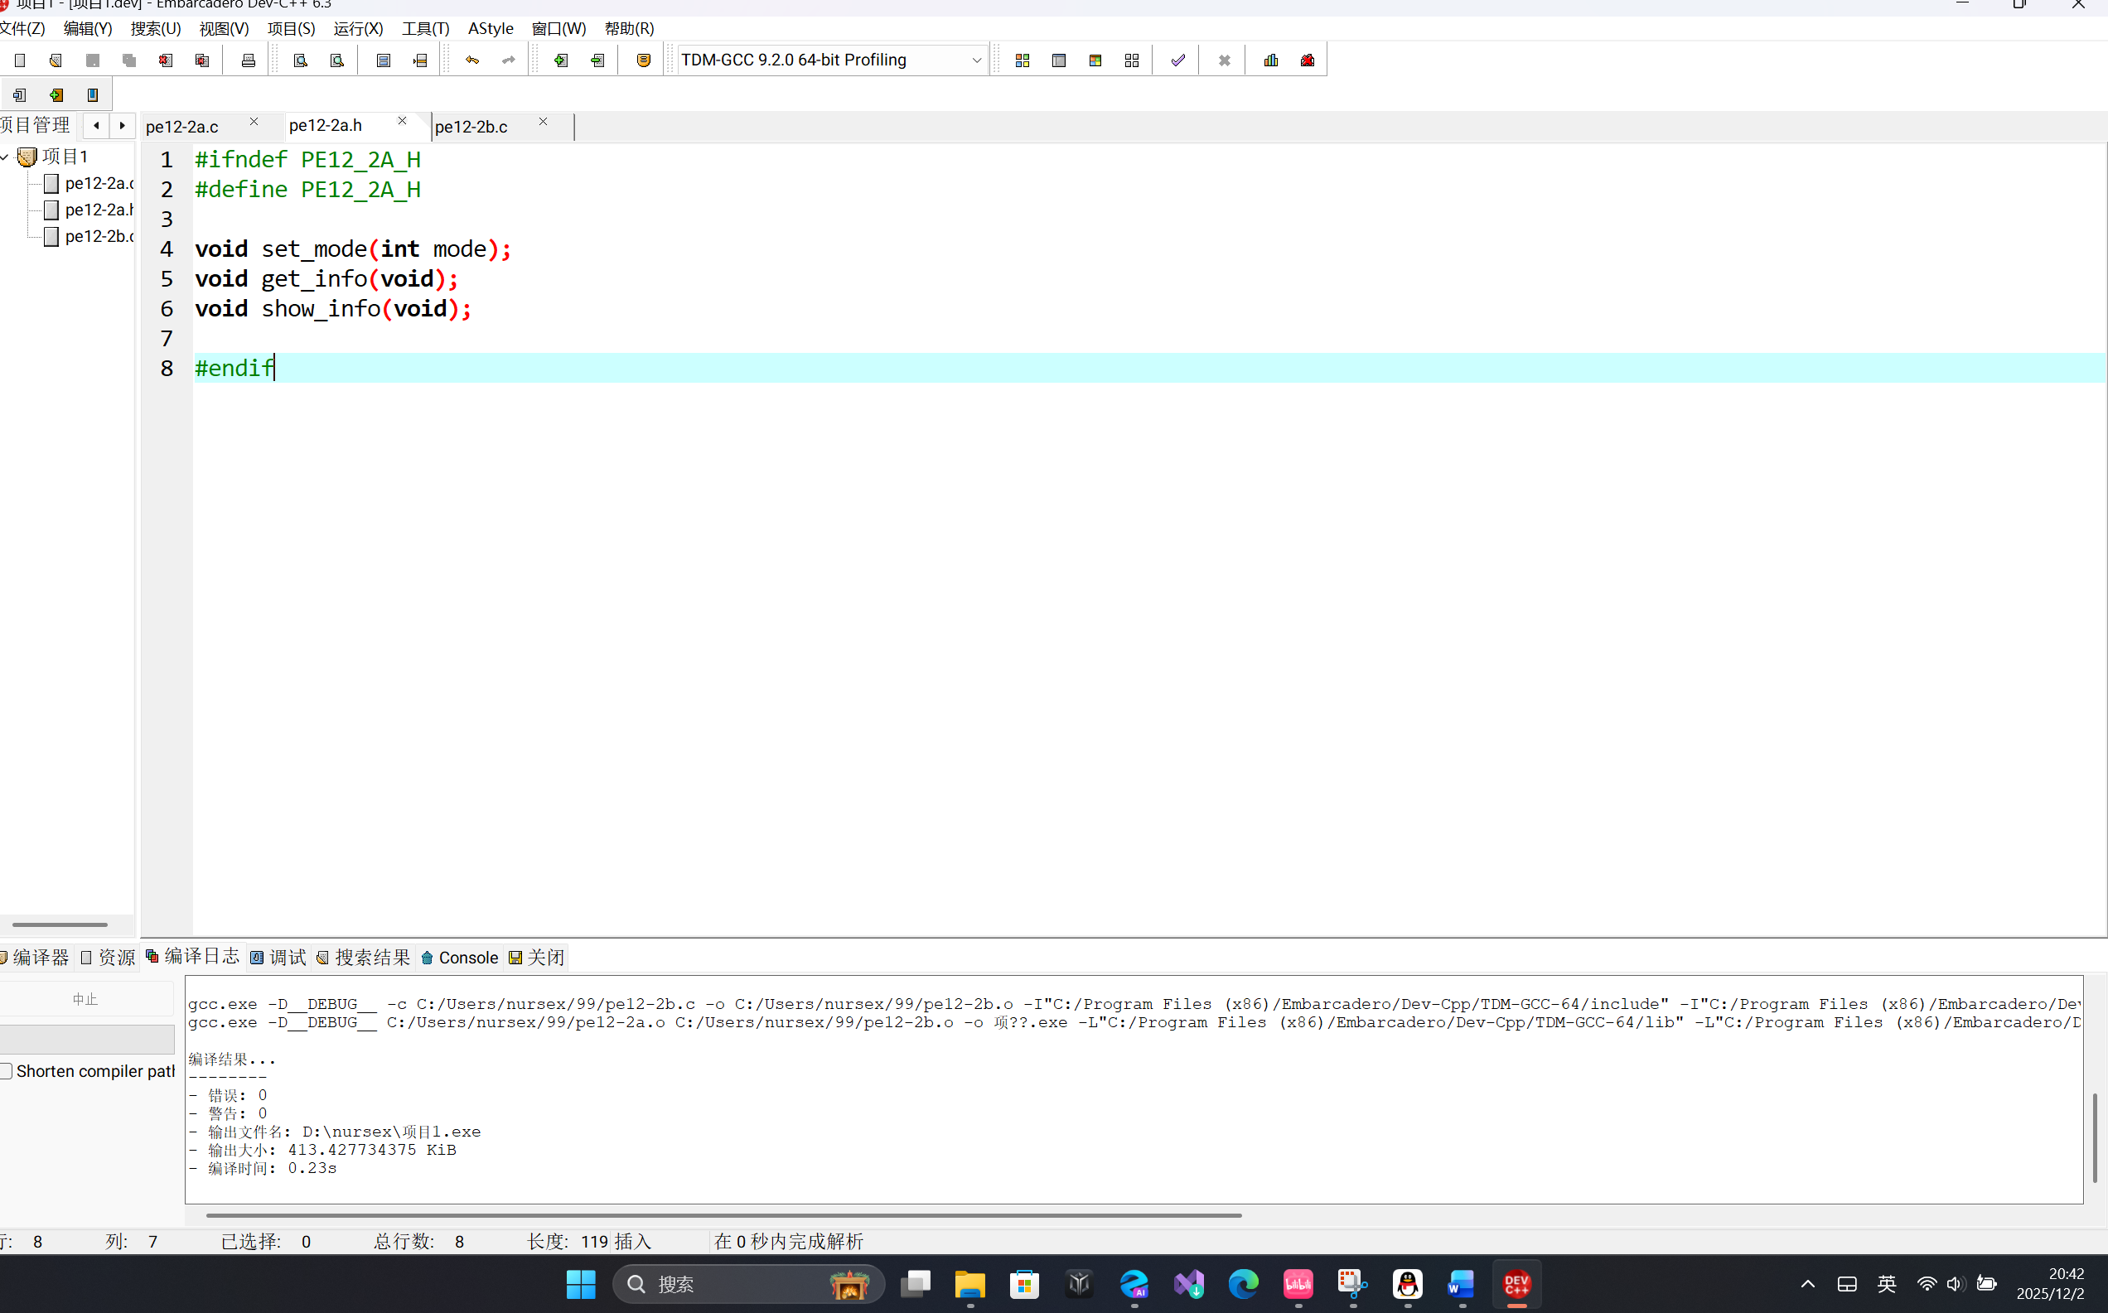Image resolution: width=2108 pixels, height=1313 pixels.
Task: Collapse the 项目1 project tree node
Action: coord(5,157)
